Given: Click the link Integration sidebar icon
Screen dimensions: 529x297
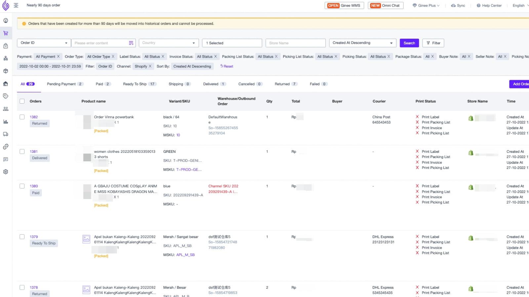Looking at the screenshot, I should [x=6, y=147].
